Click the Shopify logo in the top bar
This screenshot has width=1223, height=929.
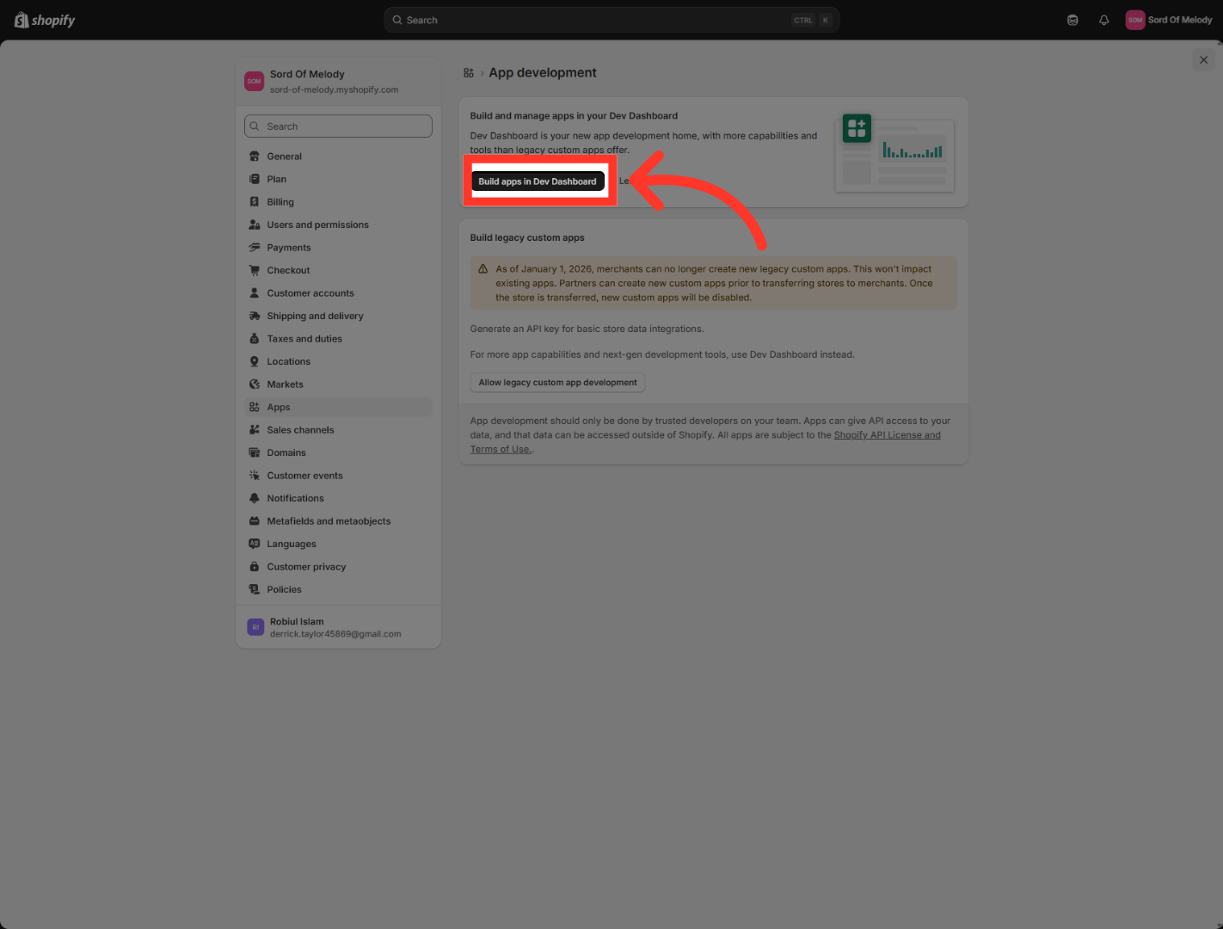(x=45, y=20)
